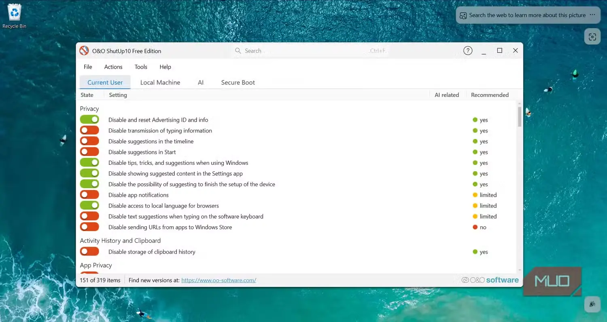Open the Tools menu
Screen dimensions: 607x322
click(x=141, y=67)
